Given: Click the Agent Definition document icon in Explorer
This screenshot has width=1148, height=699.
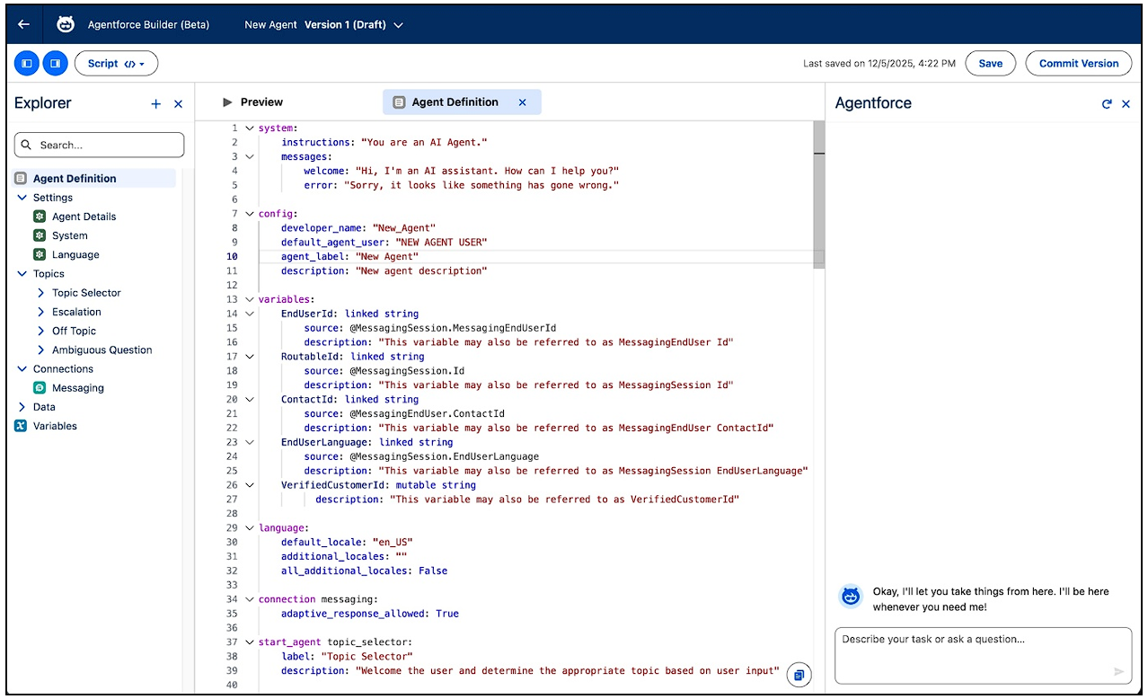Looking at the screenshot, I should click(21, 178).
